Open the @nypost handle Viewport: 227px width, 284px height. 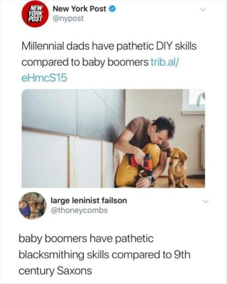click(68, 18)
